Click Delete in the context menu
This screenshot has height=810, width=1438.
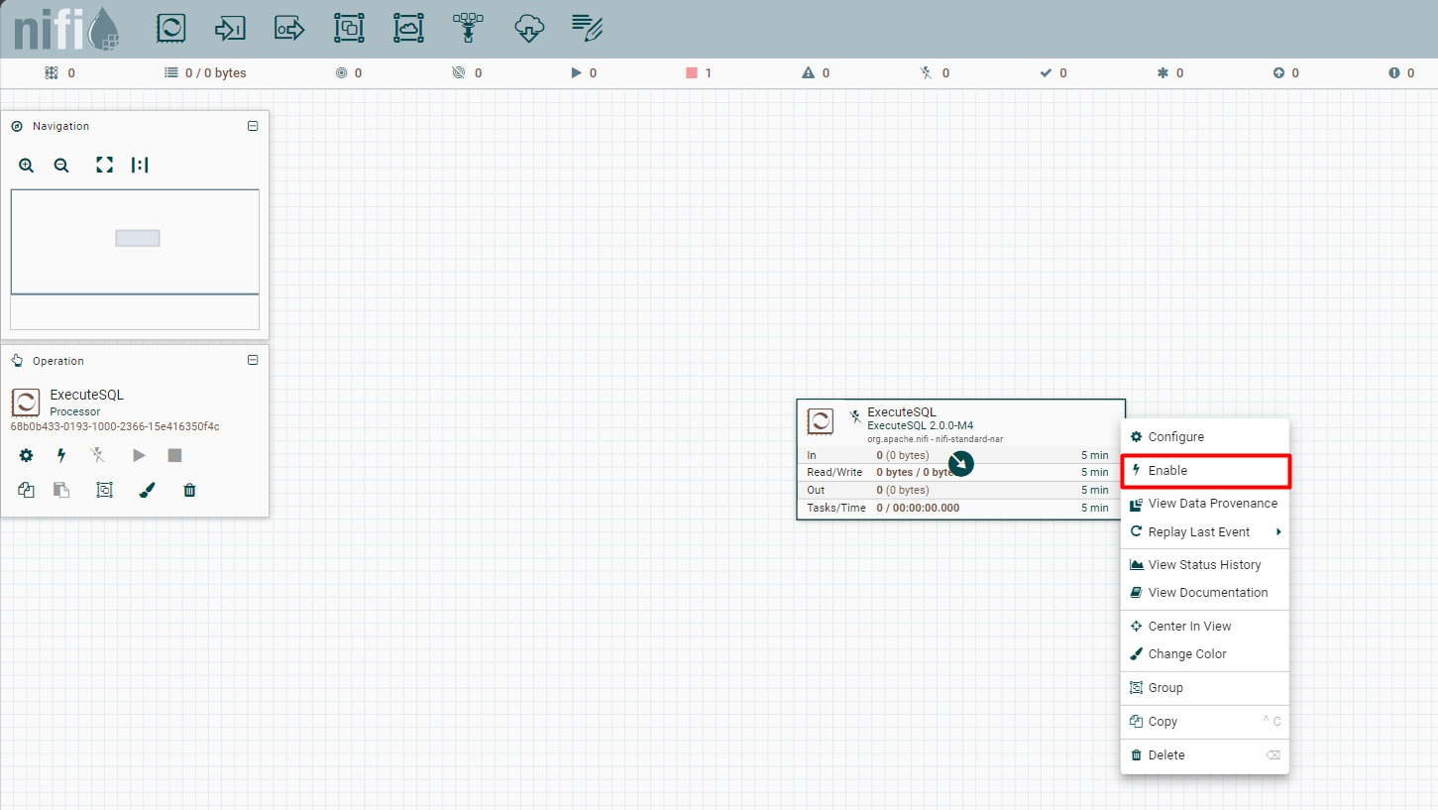point(1165,755)
